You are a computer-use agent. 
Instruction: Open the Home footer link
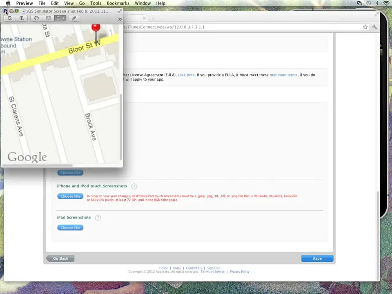pos(163,268)
